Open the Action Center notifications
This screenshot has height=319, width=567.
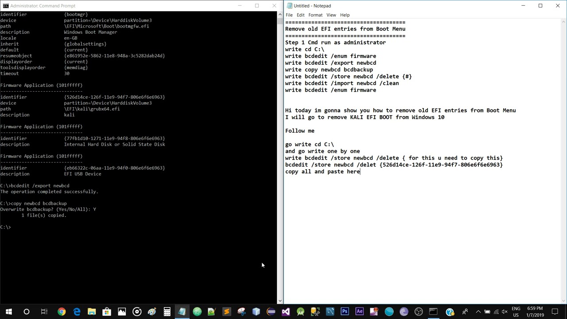555,312
